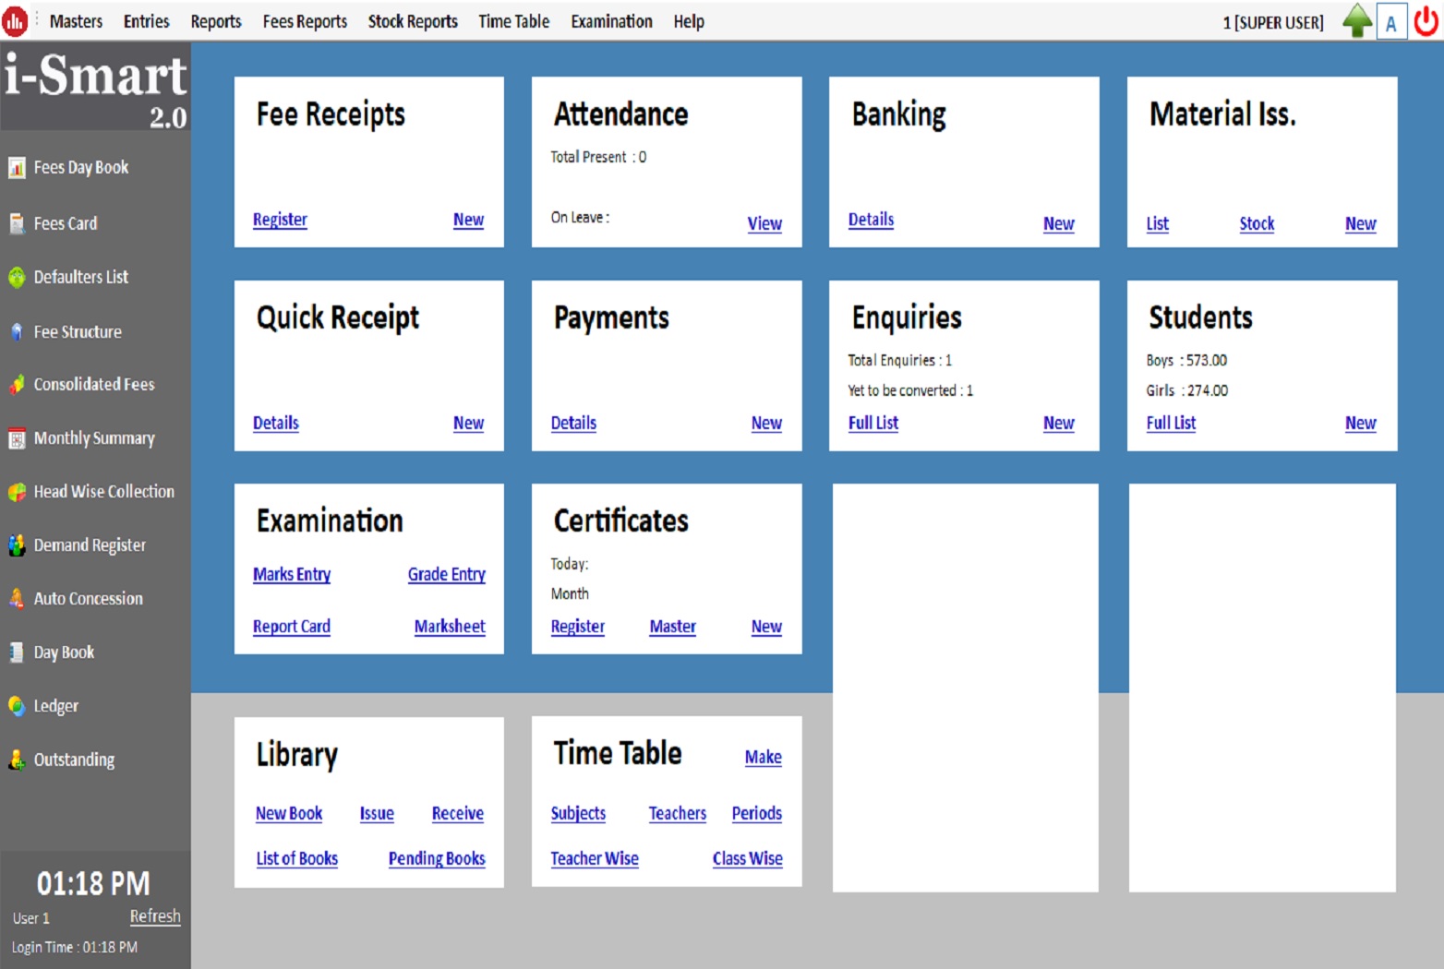
Task: Open the Masters menu
Action: [x=76, y=21]
